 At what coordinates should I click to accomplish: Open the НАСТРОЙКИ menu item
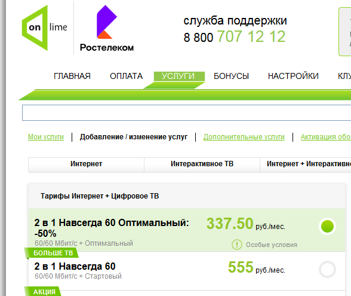[x=293, y=77]
